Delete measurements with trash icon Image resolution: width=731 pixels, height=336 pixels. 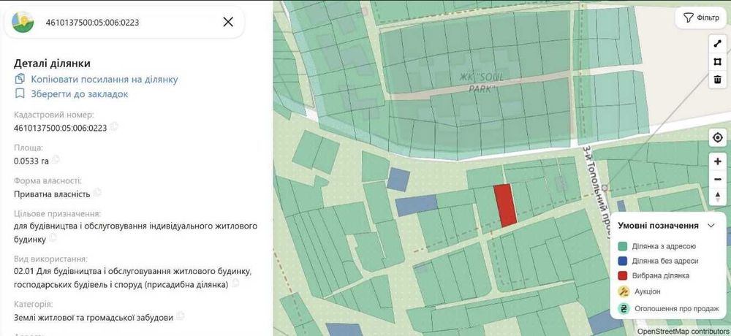718,79
